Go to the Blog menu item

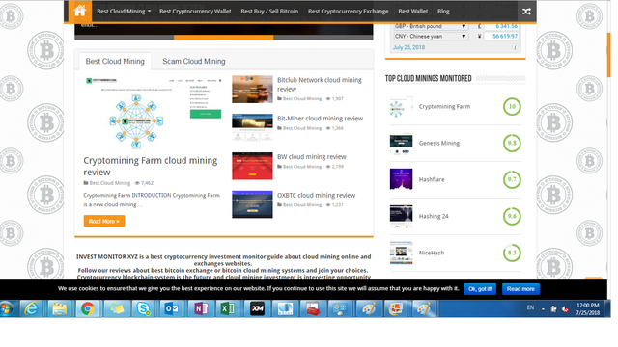(x=443, y=12)
